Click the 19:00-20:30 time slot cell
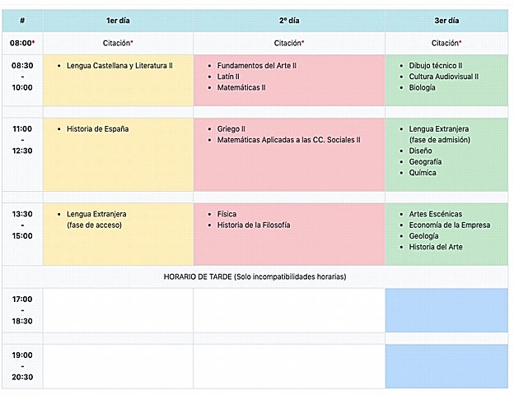Screen dimensions: 514x395 (22, 366)
